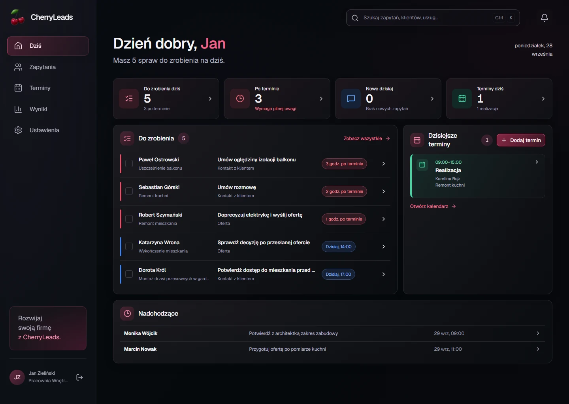Expand the Paweł Ostrowski task row chevron
Image resolution: width=569 pixels, height=404 pixels.
tap(383, 164)
